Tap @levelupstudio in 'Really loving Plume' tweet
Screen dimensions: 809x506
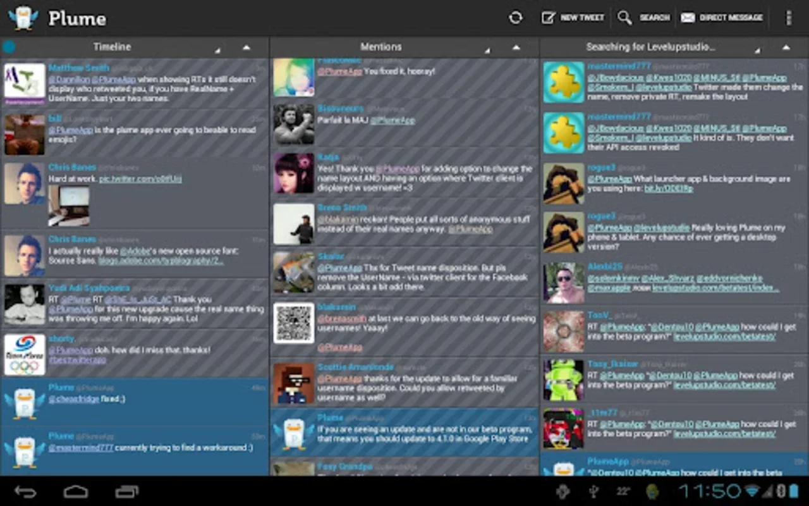(662, 228)
